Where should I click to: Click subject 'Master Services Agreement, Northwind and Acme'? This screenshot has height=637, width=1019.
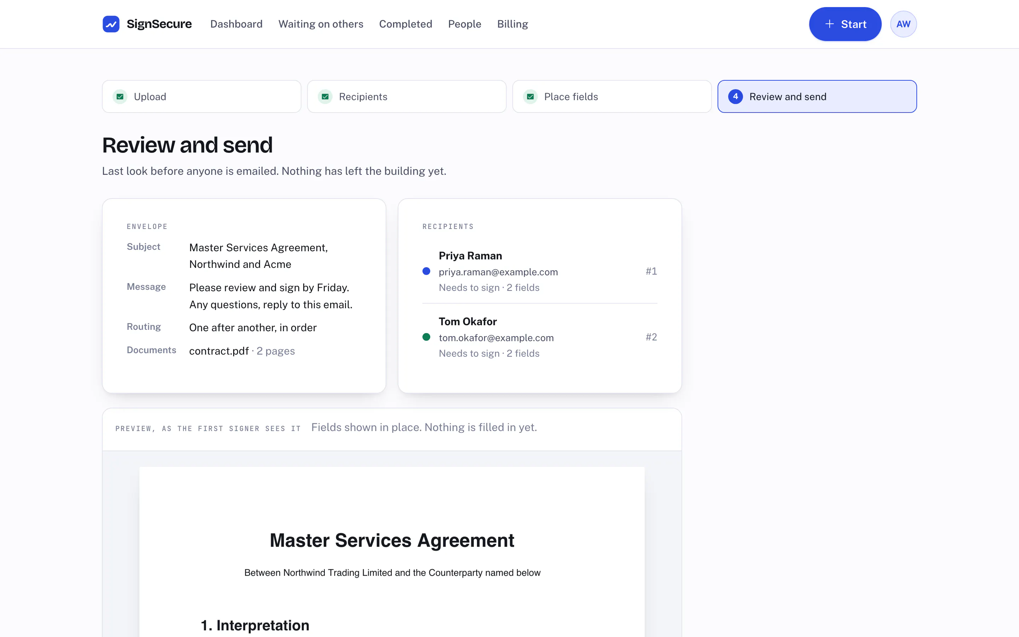click(x=259, y=256)
